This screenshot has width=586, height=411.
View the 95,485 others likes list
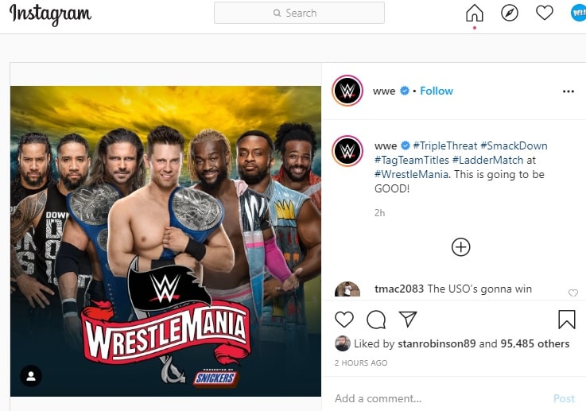coord(535,344)
